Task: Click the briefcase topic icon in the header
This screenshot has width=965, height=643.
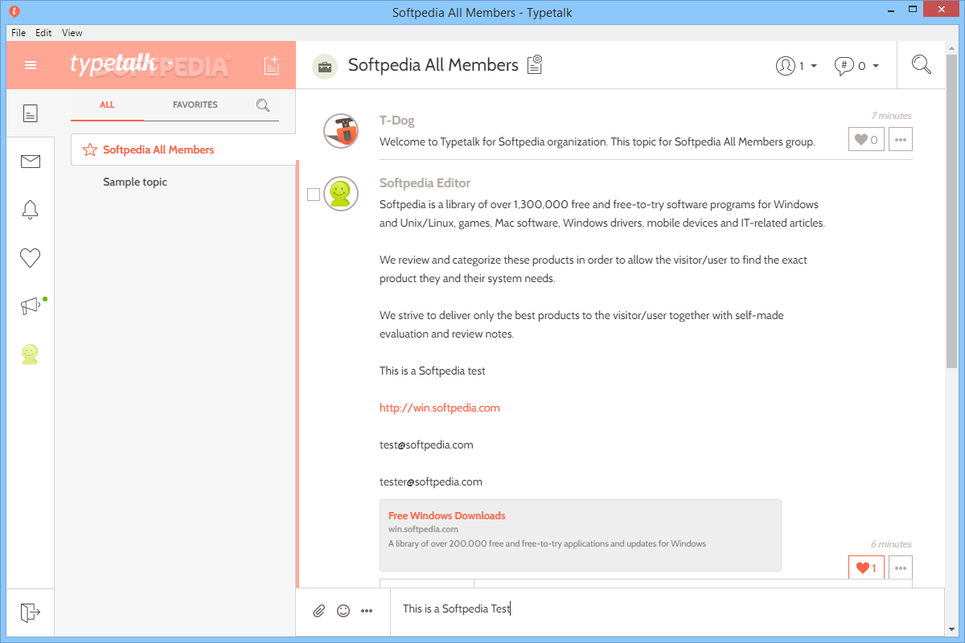Action: click(325, 66)
